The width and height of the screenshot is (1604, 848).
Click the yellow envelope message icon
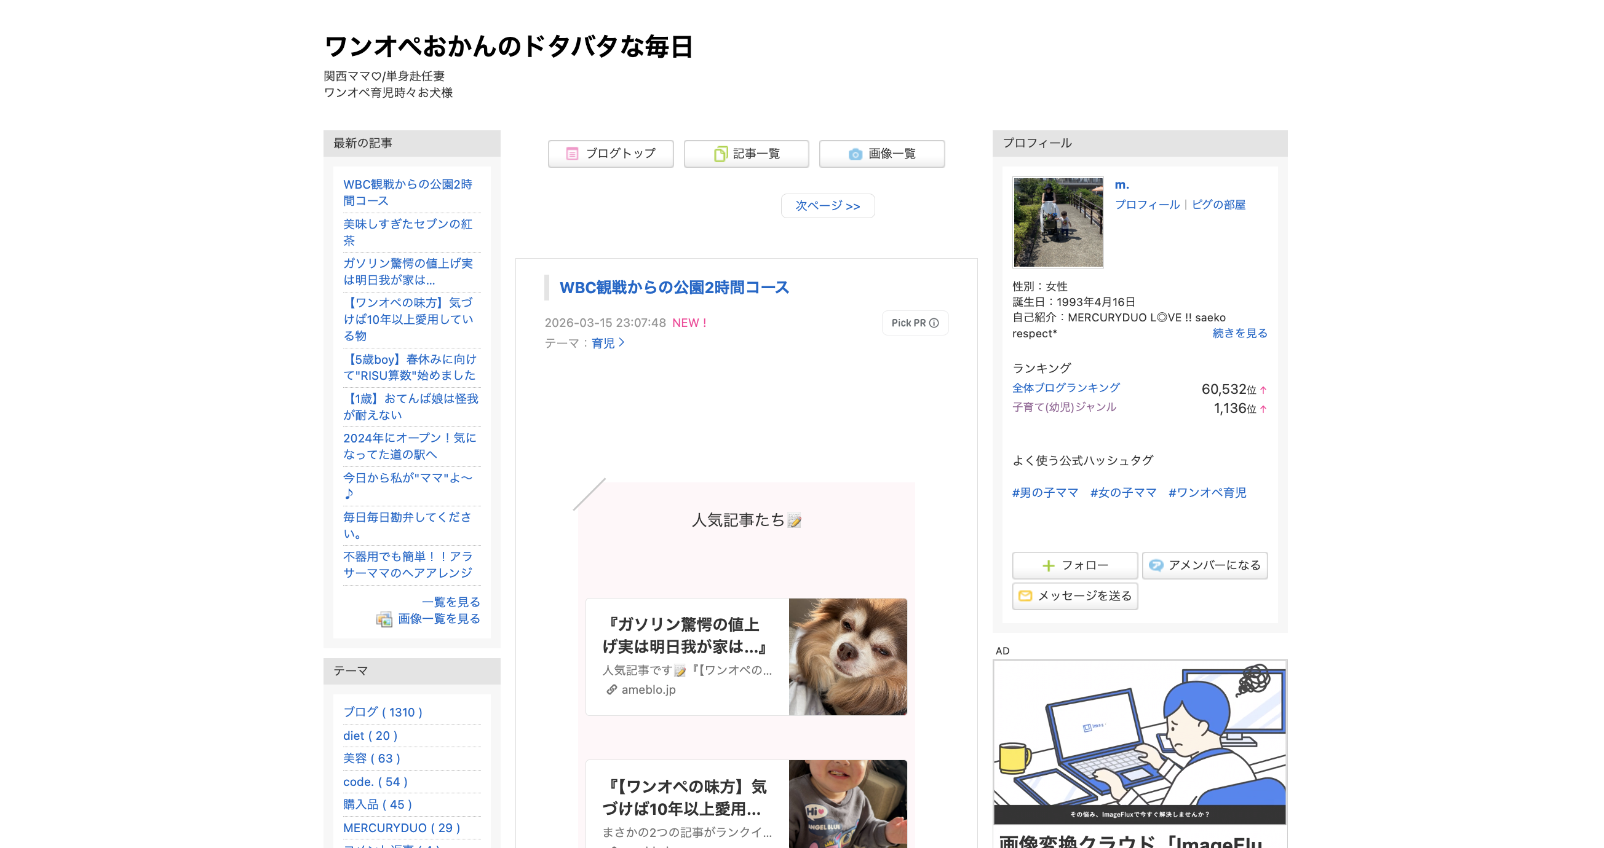click(1025, 596)
